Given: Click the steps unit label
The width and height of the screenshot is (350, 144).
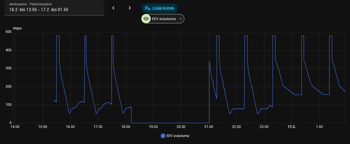Looking at the screenshot, I should coord(17,28).
